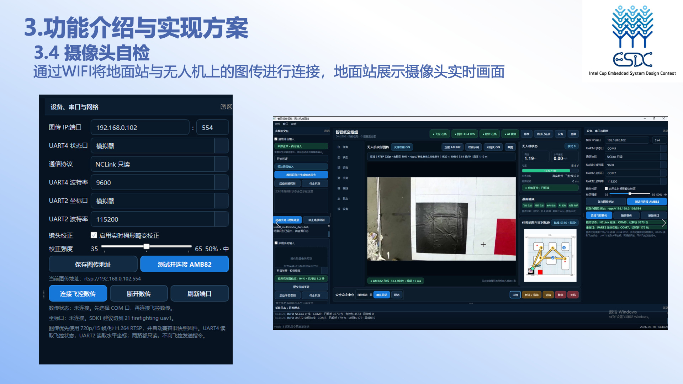Click the 任务地图 mission route map thumbnail
The width and height of the screenshot is (683, 384).
550,255
